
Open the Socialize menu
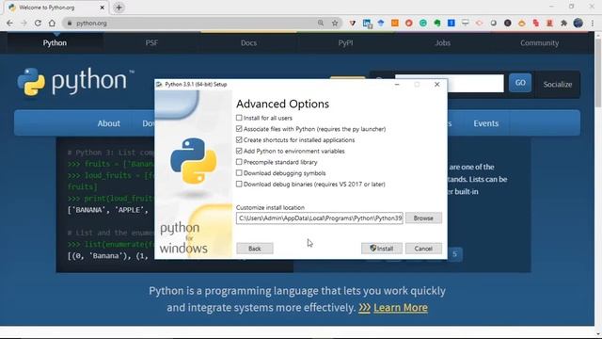558,84
